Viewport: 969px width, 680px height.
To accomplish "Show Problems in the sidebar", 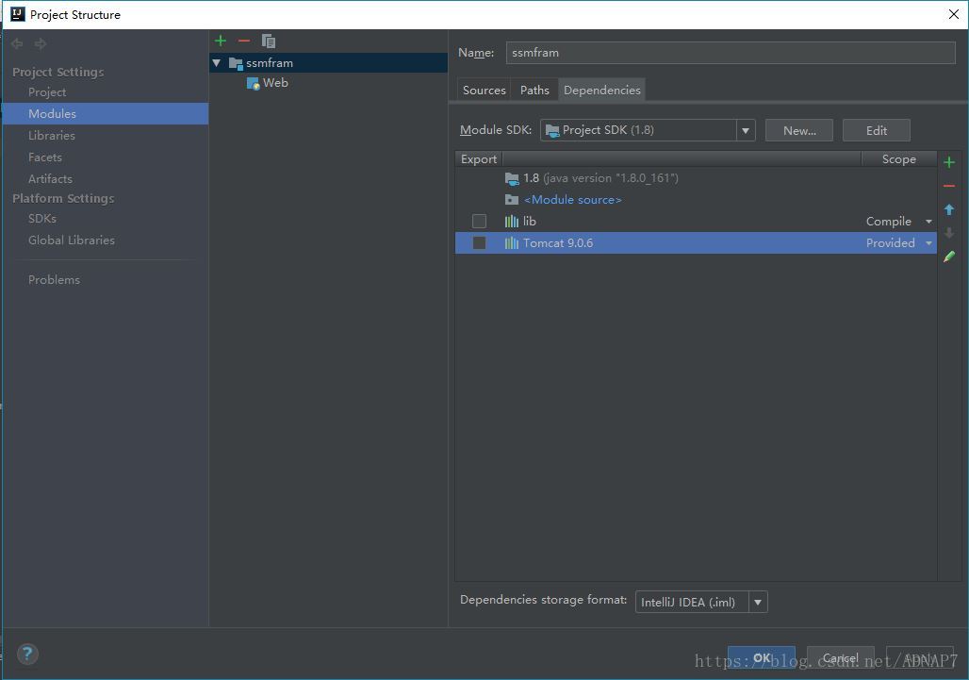I will click(54, 280).
